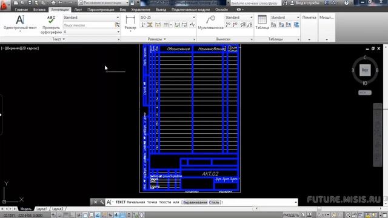Click the Верх face of the ViewCube

pyautogui.click(x=365, y=70)
